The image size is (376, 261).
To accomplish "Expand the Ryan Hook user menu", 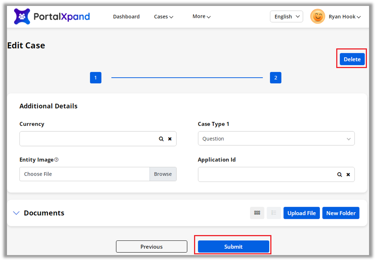I will point(344,17).
